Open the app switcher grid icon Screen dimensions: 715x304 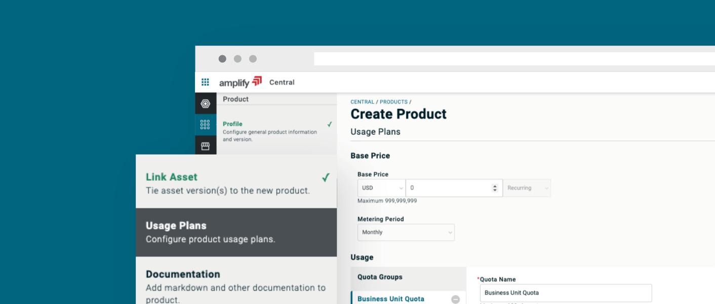coord(205,82)
